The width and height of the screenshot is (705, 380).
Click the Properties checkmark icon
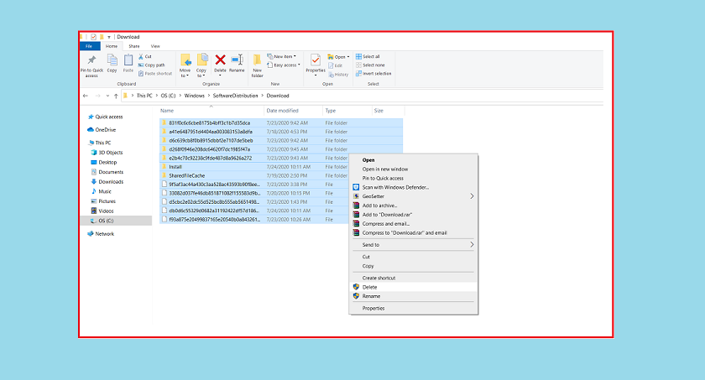click(316, 60)
